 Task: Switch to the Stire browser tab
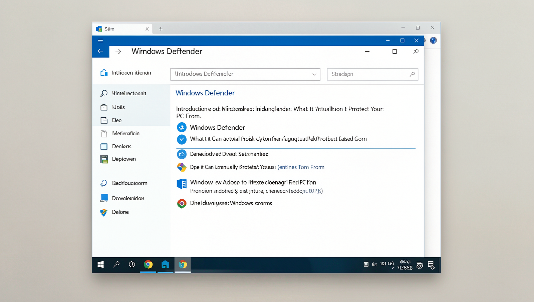point(122,29)
